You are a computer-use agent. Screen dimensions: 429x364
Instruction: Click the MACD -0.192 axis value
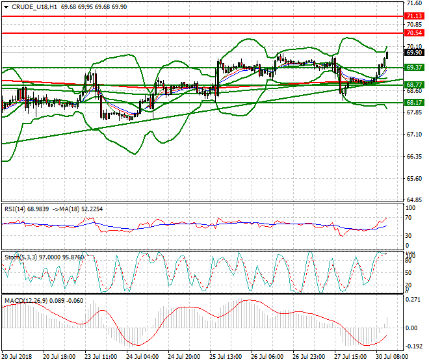pos(413,346)
